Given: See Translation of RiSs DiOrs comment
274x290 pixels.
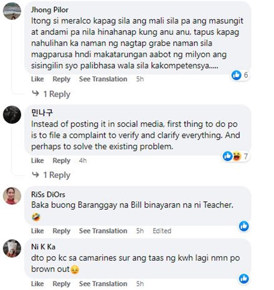Looking at the screenshot, I should click(x=103, y=231).
